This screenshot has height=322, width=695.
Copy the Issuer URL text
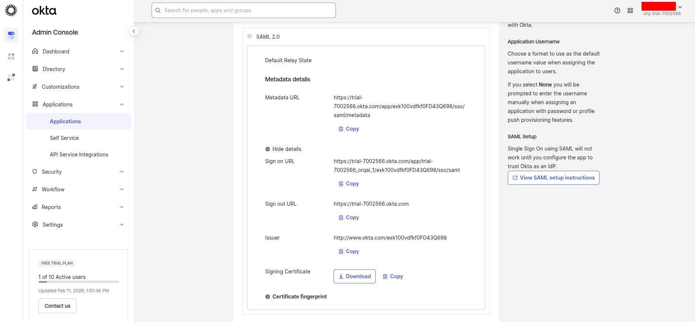coord(349,251)
